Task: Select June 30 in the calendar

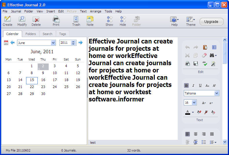Action: [43, 94]
